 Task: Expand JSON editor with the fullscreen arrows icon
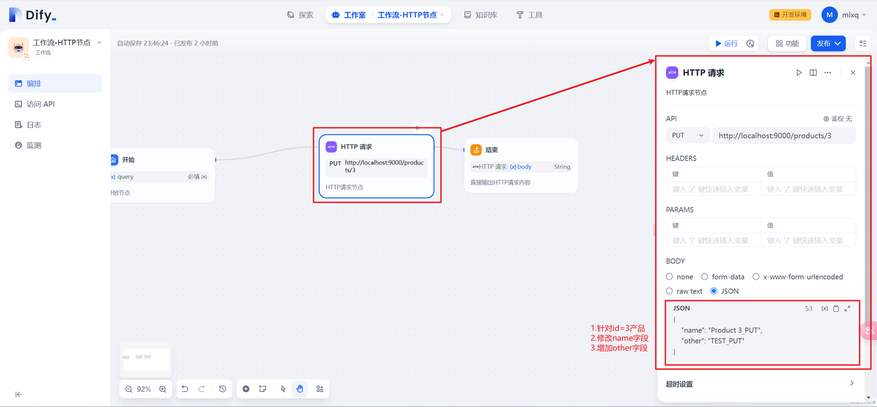tap(847, 308)
